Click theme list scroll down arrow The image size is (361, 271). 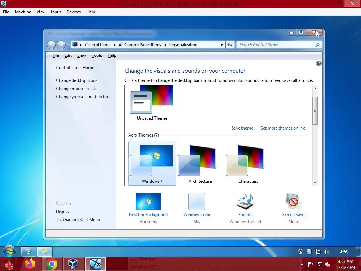(315, 182)
